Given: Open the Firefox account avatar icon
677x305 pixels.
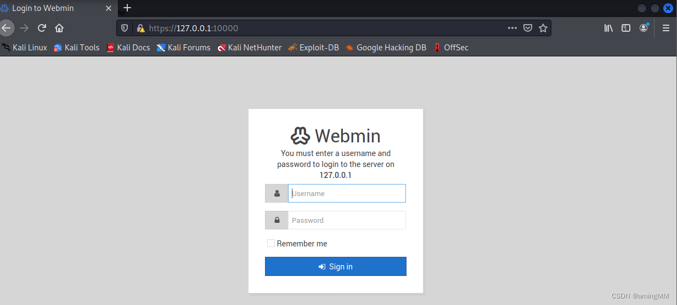Looking at the screenshot, I should (x=644, y=28).
